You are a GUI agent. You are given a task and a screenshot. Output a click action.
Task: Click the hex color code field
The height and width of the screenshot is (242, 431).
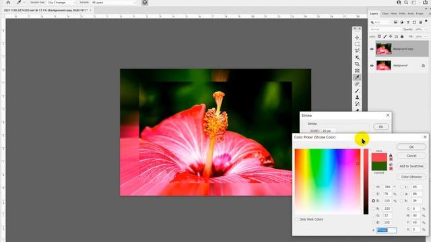coord(386,230)
